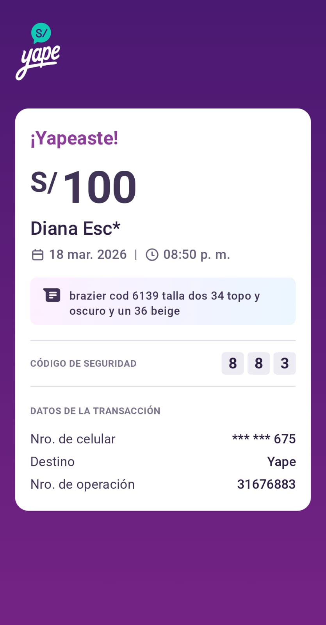Tap the masked phone number ending 675
The image size is (326, 625).
264,439
